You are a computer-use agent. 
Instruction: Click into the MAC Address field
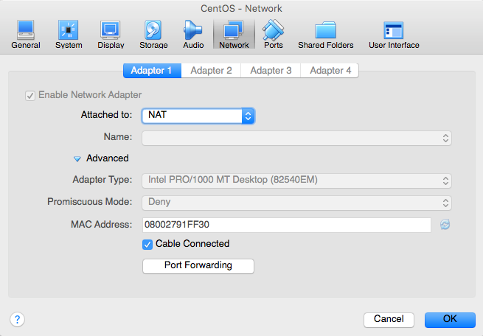(286, 225)
